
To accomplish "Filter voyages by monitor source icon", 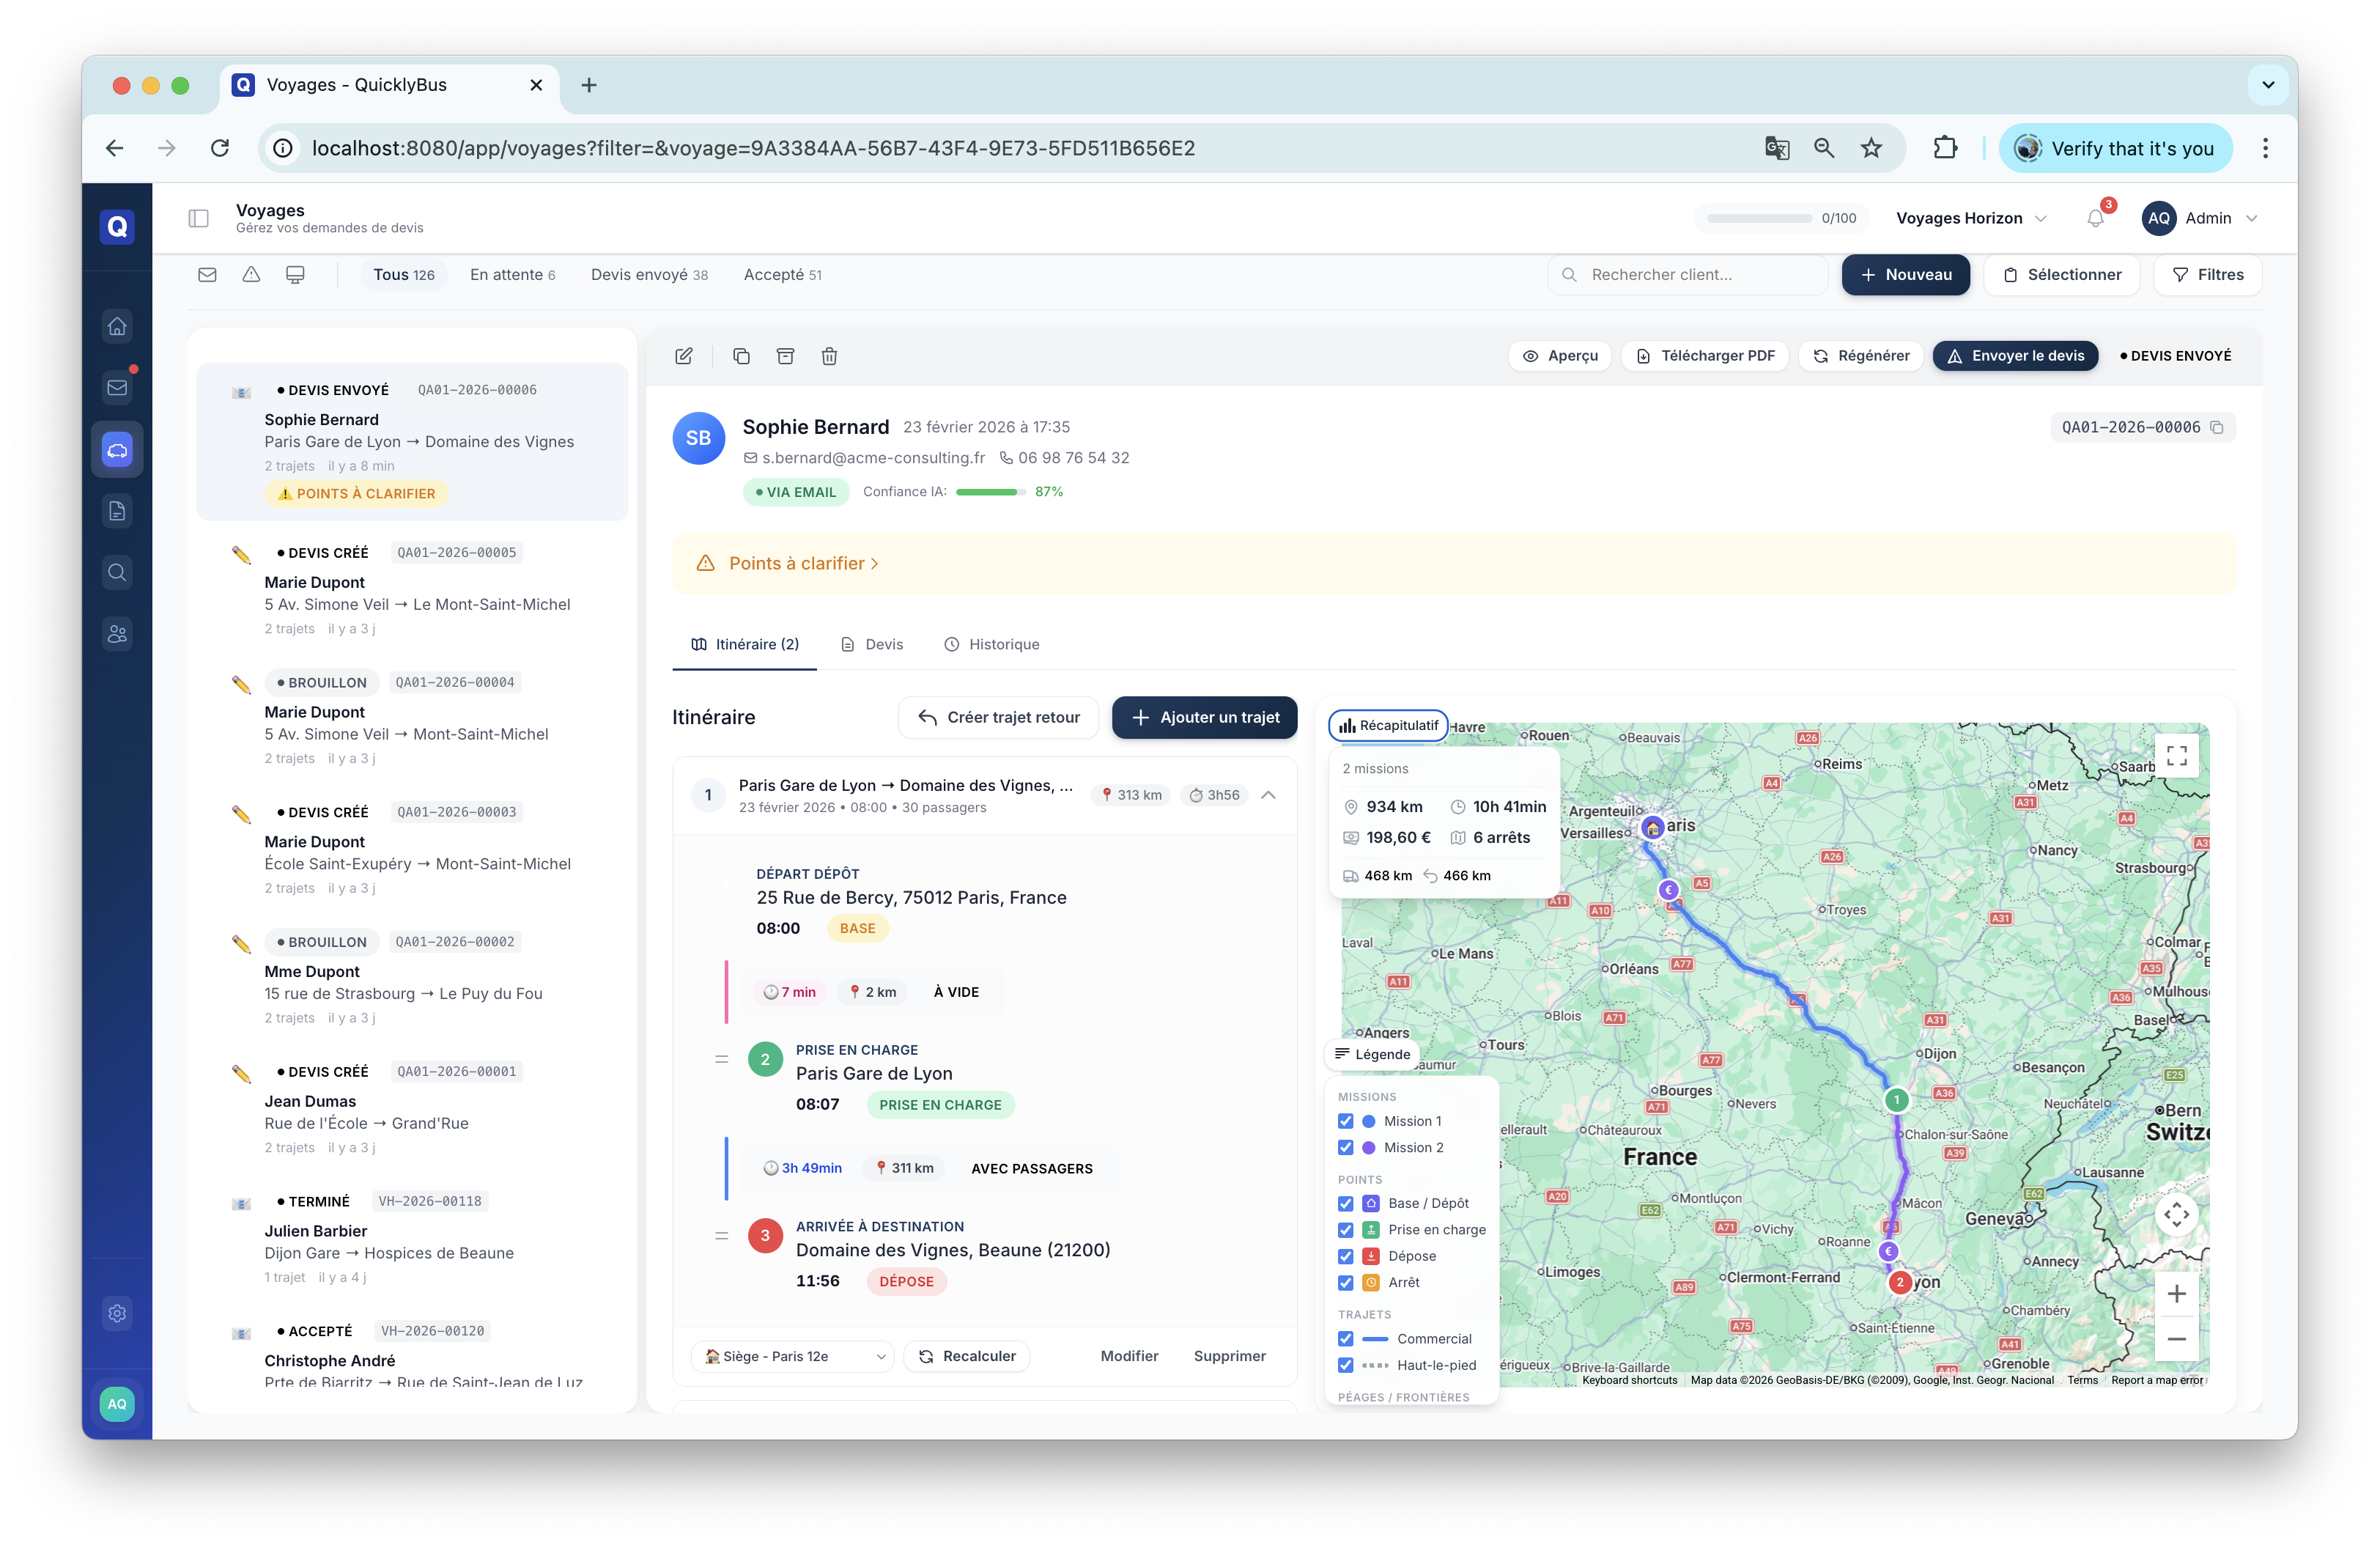I will [295, 275].
